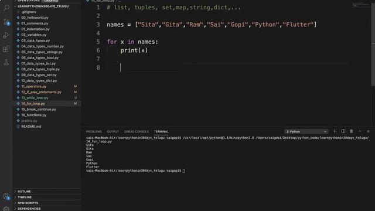The image size is (375, 211).
Task: Click the "for x in names:" code line
Action: (x=132, y=42)
